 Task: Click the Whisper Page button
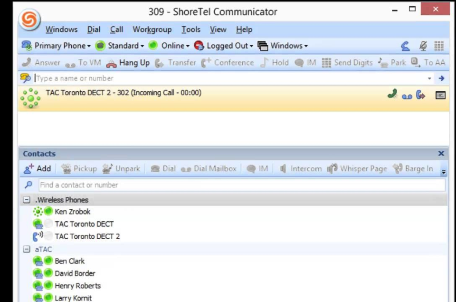click(357, 169)
